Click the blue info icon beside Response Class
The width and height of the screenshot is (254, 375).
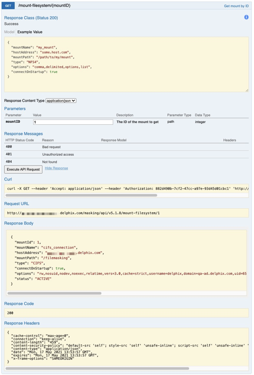[x=246, y=17]
